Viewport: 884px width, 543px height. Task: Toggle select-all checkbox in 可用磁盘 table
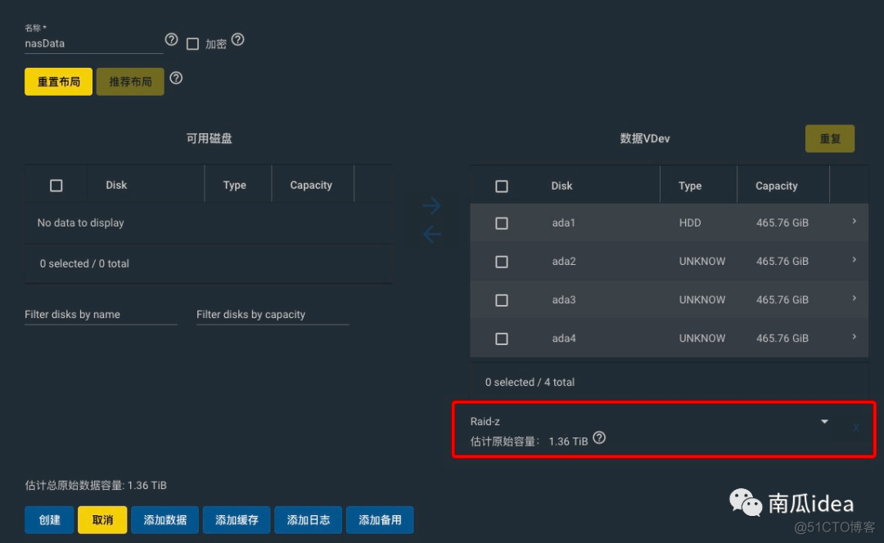[56, 186]
